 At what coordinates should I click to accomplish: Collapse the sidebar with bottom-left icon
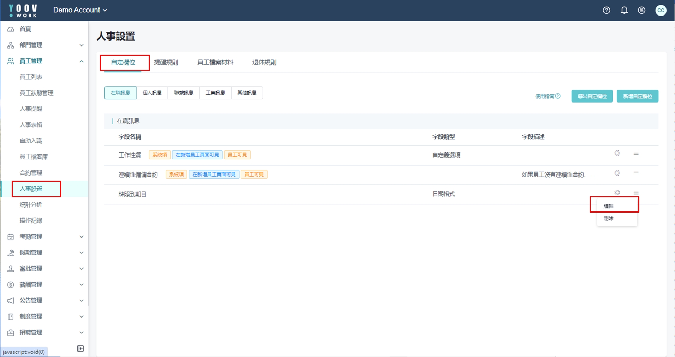tap(80, 349)
